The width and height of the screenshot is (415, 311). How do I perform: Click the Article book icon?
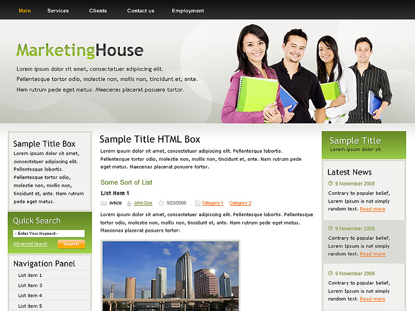(104, 203)
